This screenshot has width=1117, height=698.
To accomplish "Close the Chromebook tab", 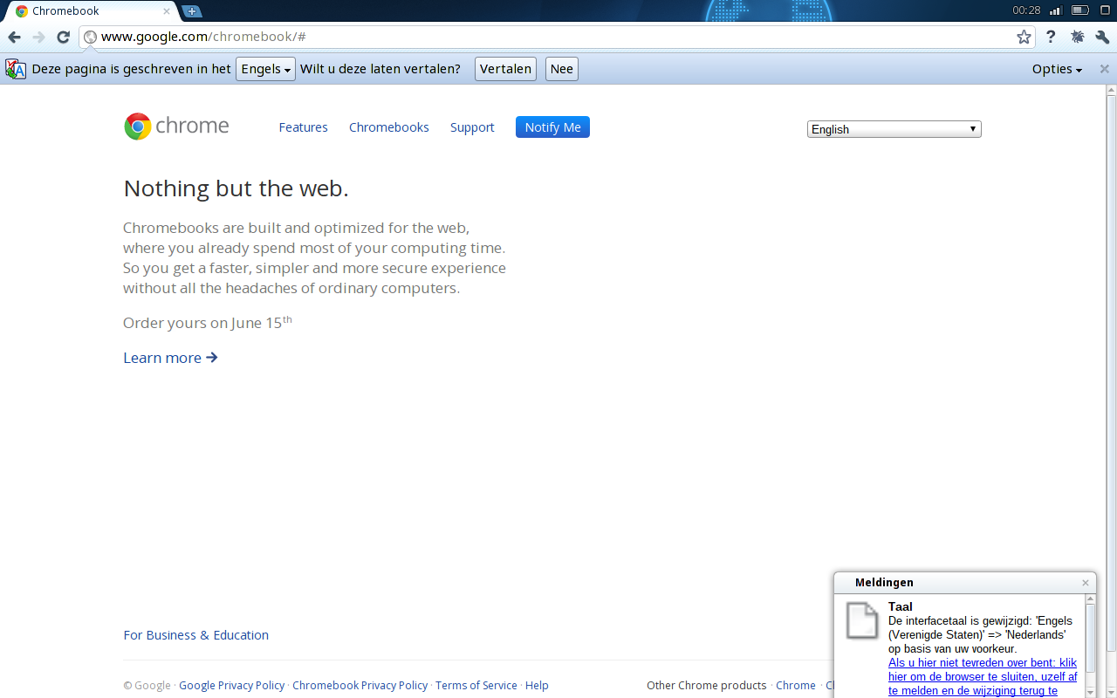I will click(x=167, y=11).
